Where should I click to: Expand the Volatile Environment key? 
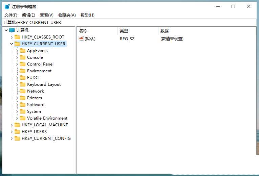(17, 118)
